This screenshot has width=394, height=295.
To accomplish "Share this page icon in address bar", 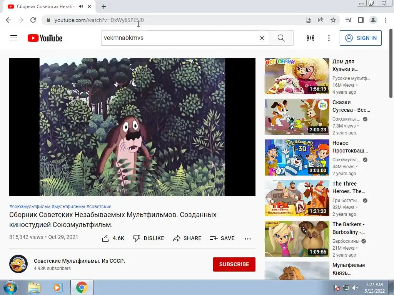I will pyautogui.click(x=321, y=20).
